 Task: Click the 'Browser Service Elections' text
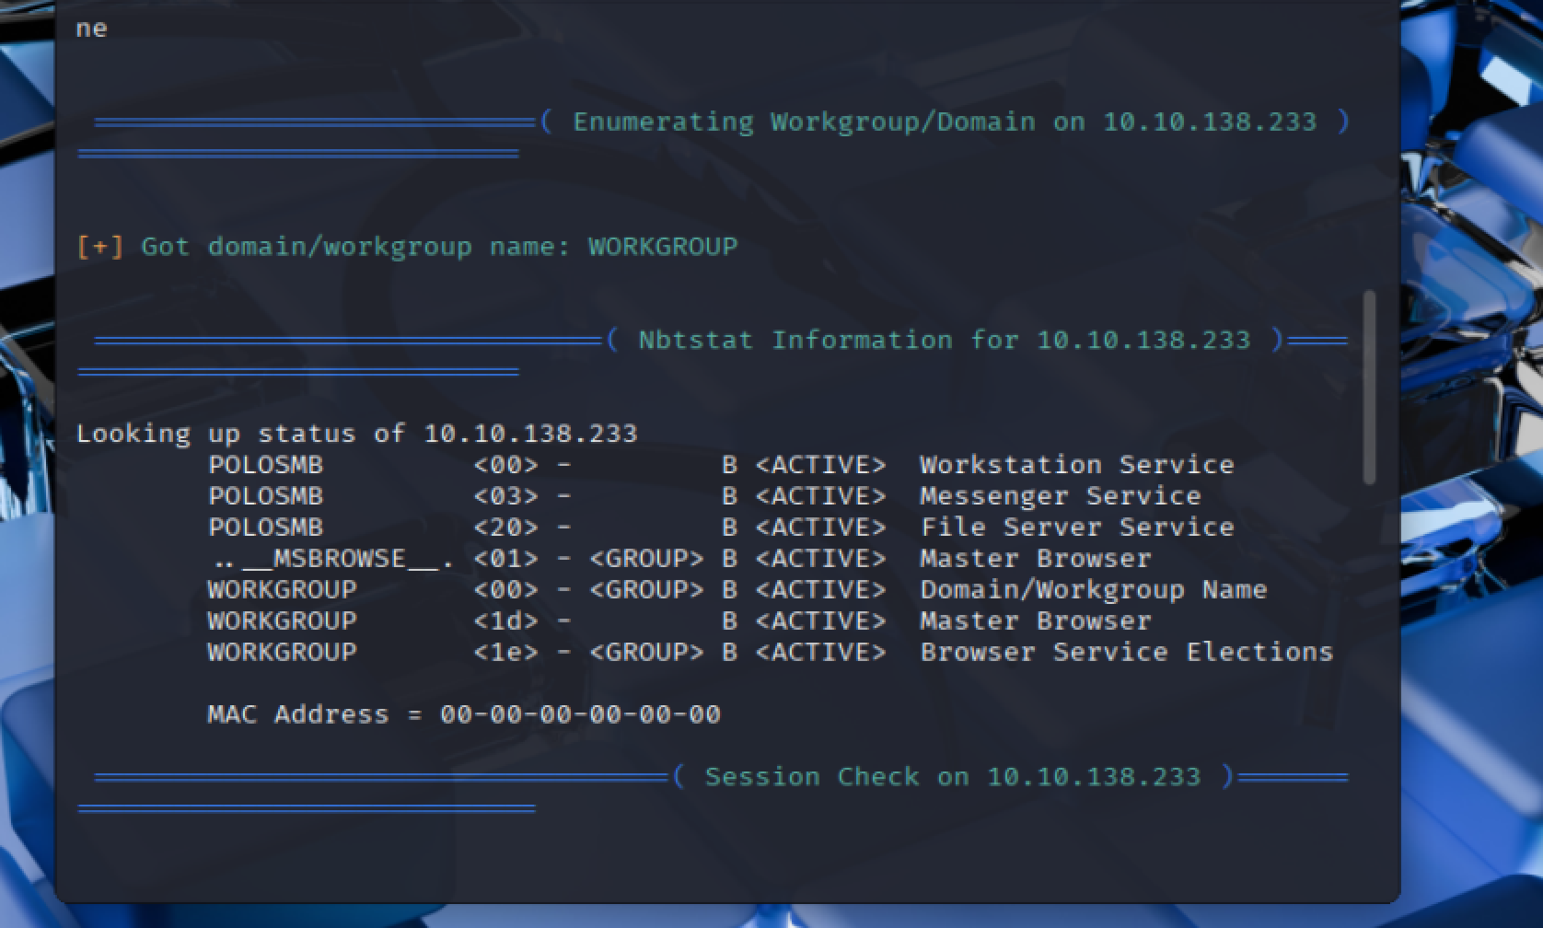1126,652
